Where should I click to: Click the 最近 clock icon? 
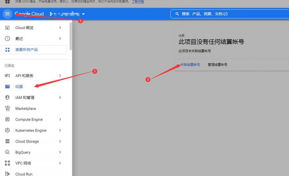tap(8, 39)
